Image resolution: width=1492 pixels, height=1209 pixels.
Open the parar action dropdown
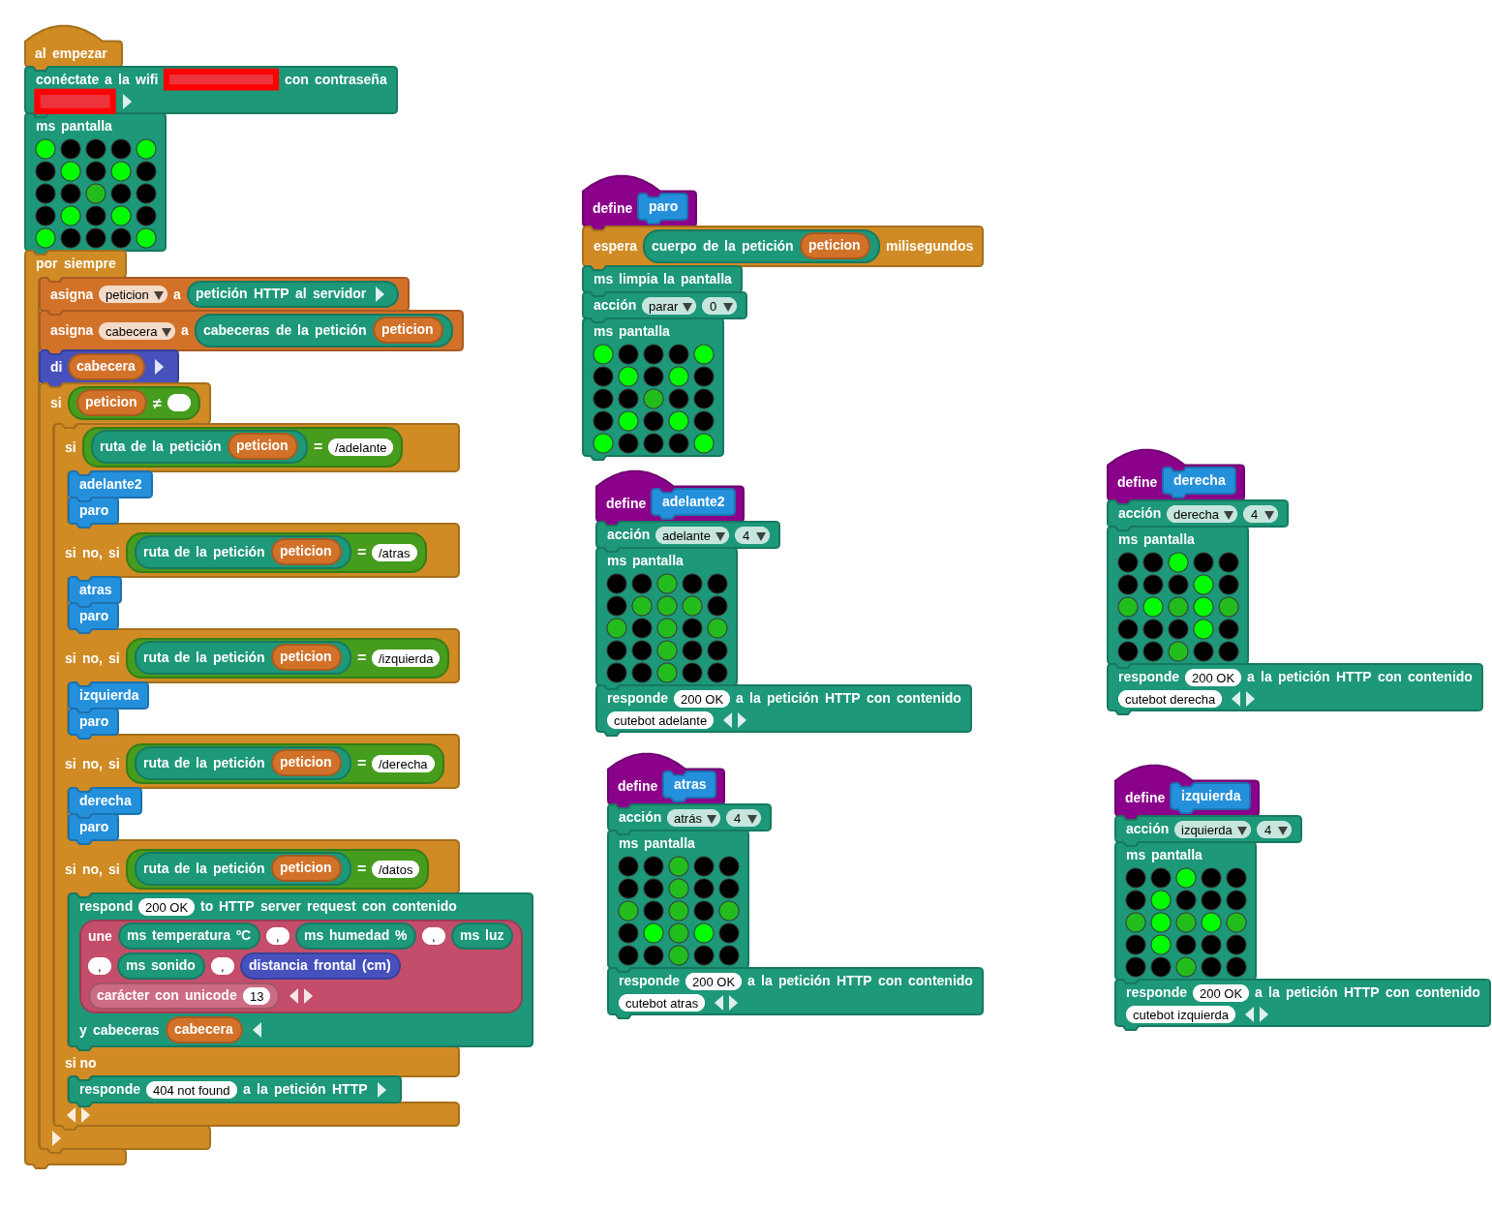670,306
